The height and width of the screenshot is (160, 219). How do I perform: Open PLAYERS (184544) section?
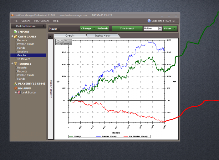tap(32, 84)
